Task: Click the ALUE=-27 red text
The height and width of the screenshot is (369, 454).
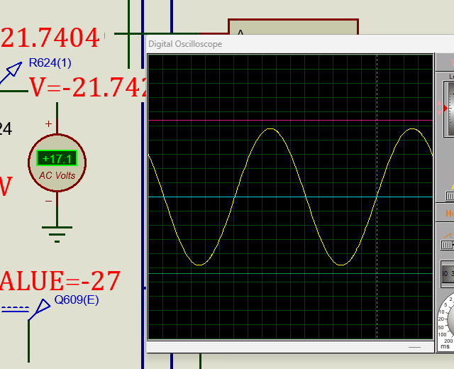Action: 60,281
